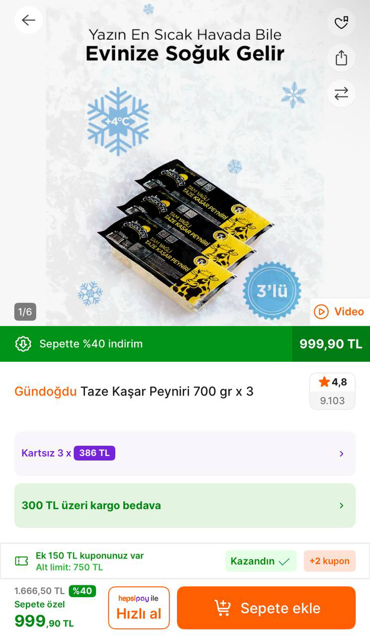Tap the 1/6 image counter
This screenshot has height=636, width=370.
(x=25, y=312)
